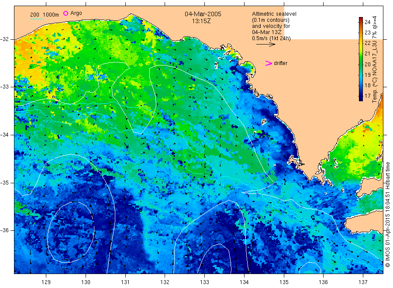Screen dimensions: 393x288
Task: Click the longitude label 137
Action: [x=363, y=282]
